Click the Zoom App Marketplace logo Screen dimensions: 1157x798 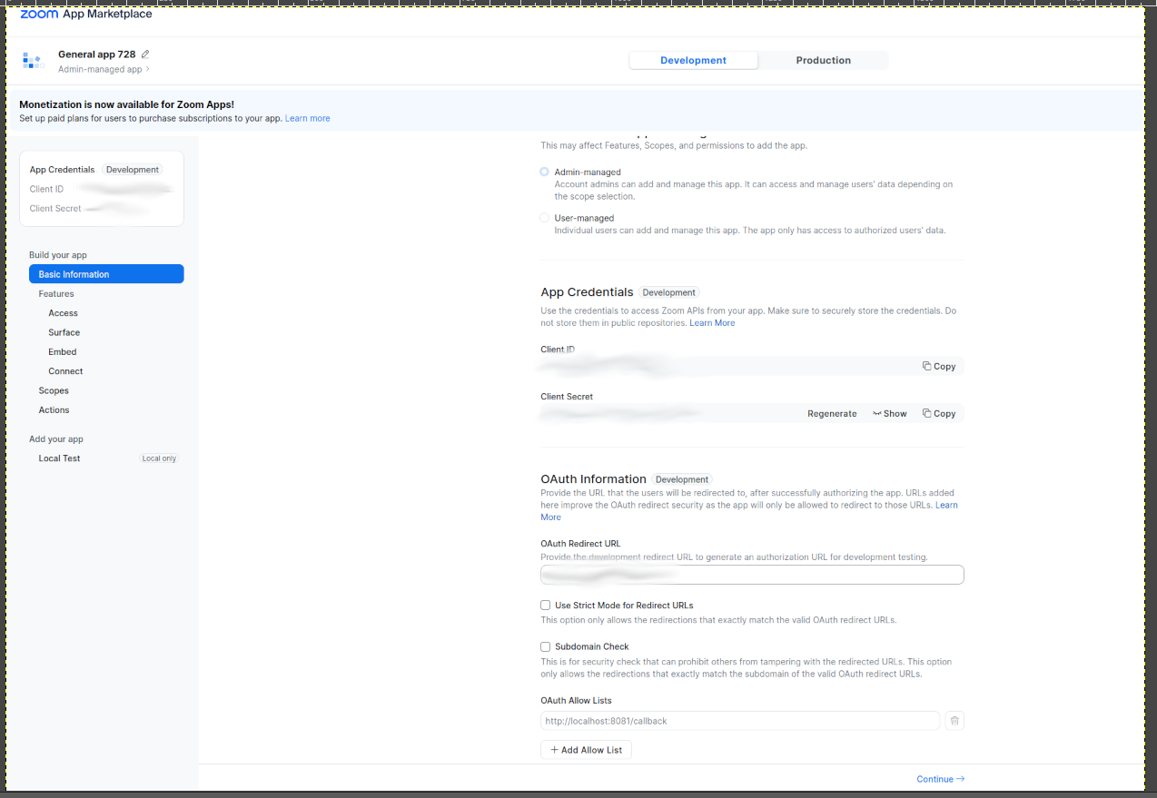(86, 14)
